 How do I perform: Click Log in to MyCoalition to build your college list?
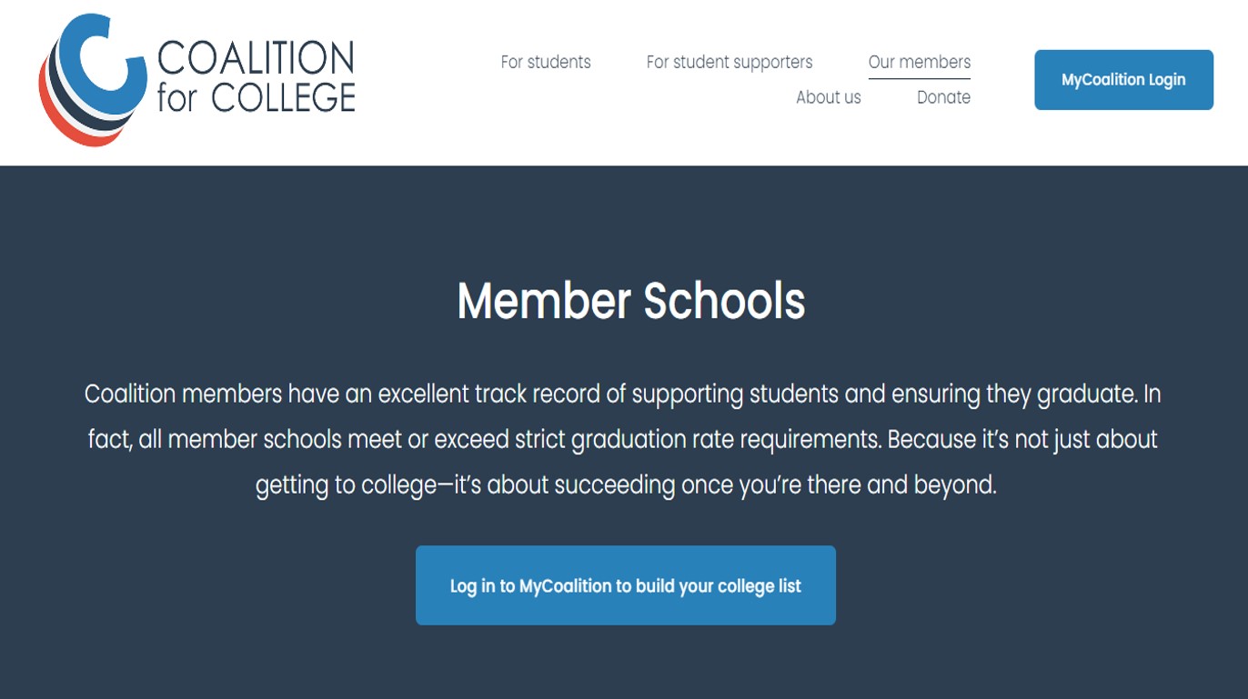(625, 585)
